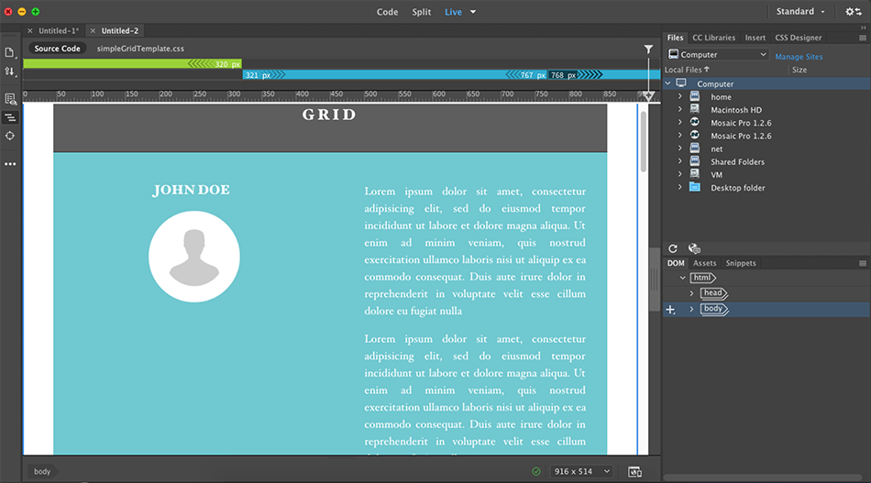The height and width of the screenshot is (483, 871).
Task: Collapse right panels with double-arrow icon
Action: (864, 27)
